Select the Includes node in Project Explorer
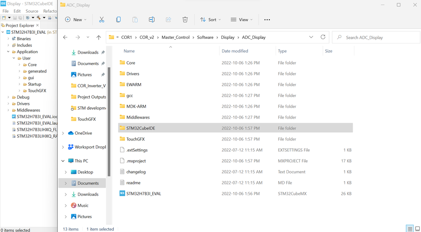This screenshot has width=421, height=232. pyautogui.click(x=22, y=45)
